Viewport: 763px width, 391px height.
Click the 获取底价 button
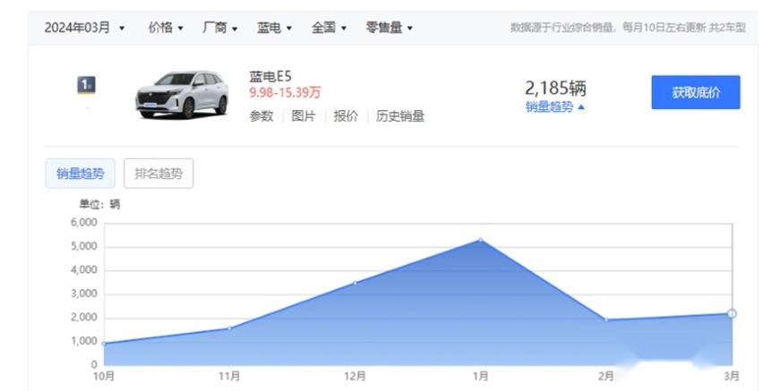695,92
